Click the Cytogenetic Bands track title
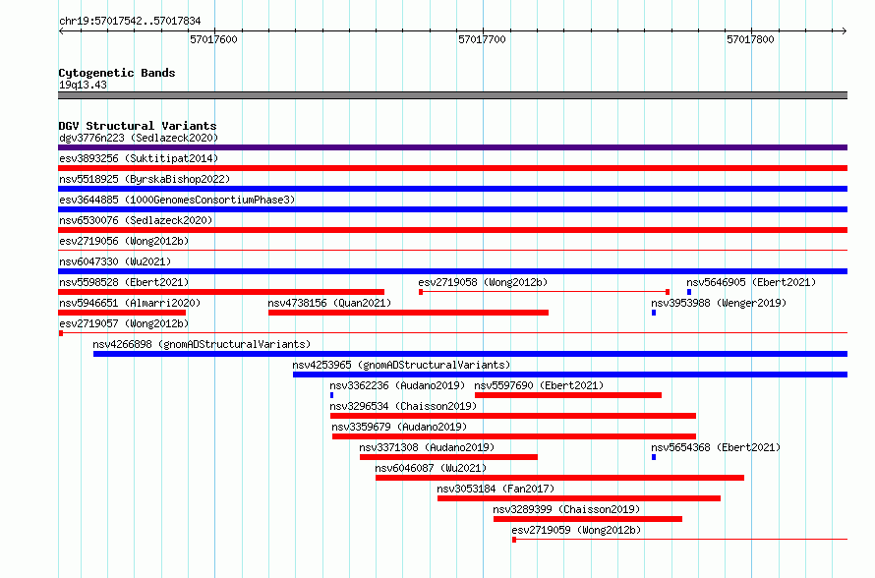Image resolution: width=875 pixels, height=578 pixels. pyautogui.click(x=117, y=73)
